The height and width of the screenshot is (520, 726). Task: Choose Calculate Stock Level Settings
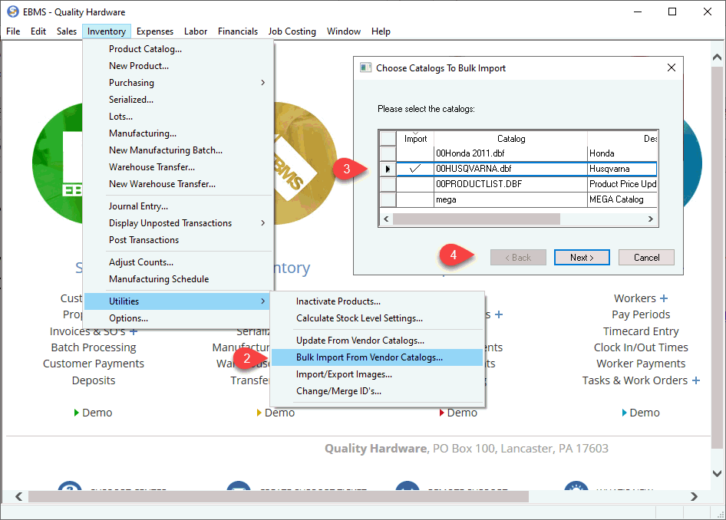378,318
